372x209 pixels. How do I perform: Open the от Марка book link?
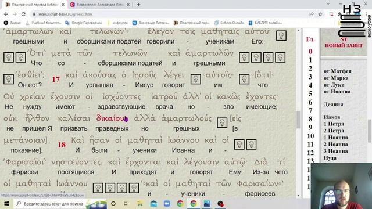[x=336, y=78]
